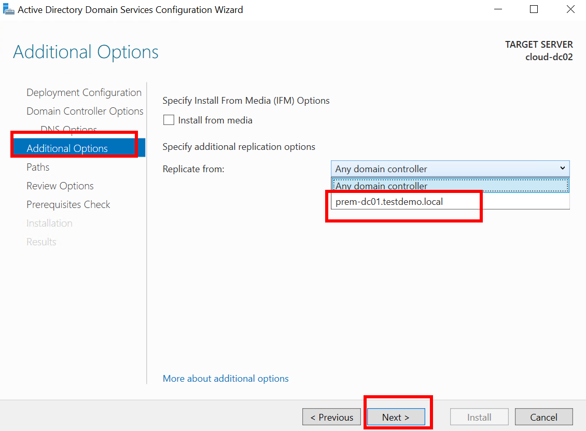The height and width of the screenshot is (431, 586).
Task: Select the Additional Options step
Action: click(79, 148)
